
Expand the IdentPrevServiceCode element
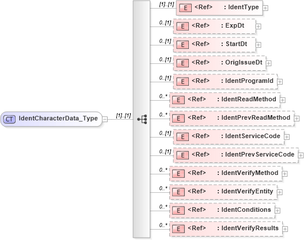pos(301,155)
